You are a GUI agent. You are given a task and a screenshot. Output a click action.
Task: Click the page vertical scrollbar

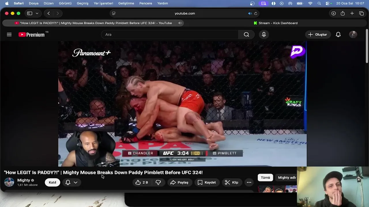367,46
